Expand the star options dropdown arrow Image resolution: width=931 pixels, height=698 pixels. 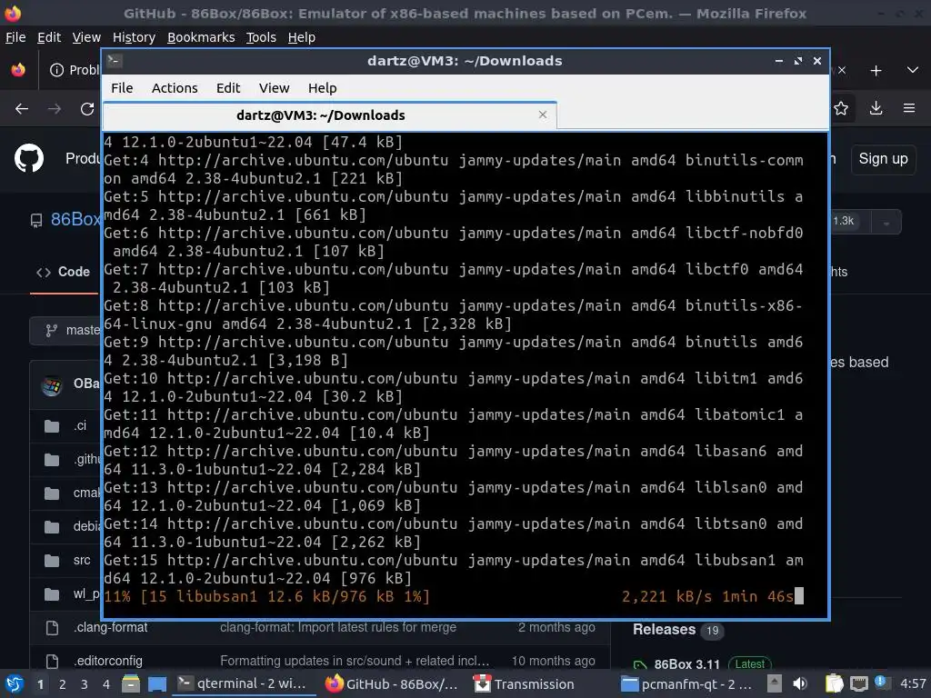point(886,223)
